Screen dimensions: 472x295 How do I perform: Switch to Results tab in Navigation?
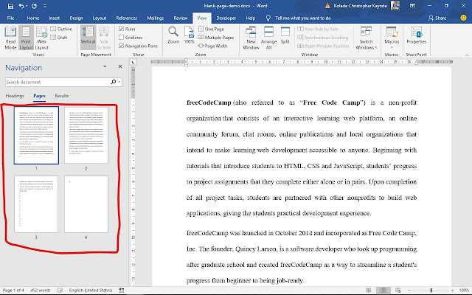click(62, 96)
